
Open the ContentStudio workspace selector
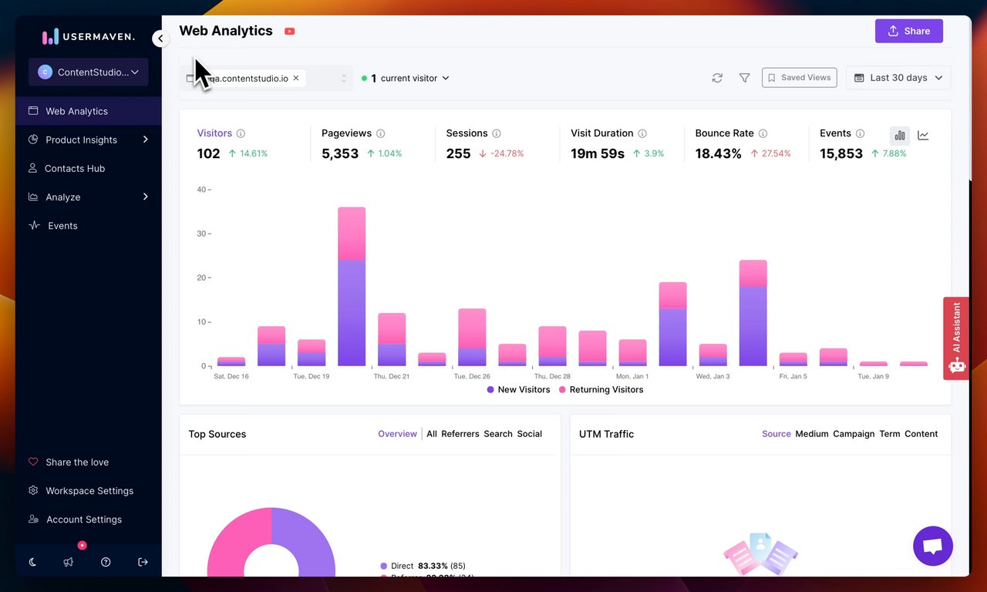coord(89,72)
